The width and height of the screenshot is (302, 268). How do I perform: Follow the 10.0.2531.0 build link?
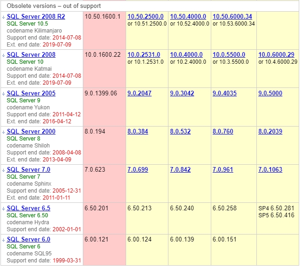click(x=144, y=55)
